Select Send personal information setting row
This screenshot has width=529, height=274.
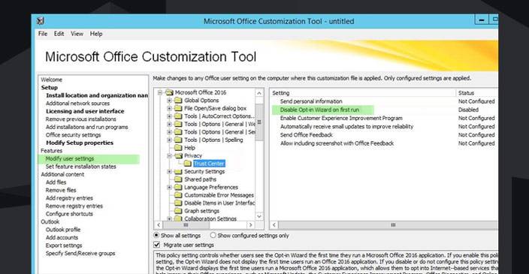pyautogui.click(x=384, y=101)
